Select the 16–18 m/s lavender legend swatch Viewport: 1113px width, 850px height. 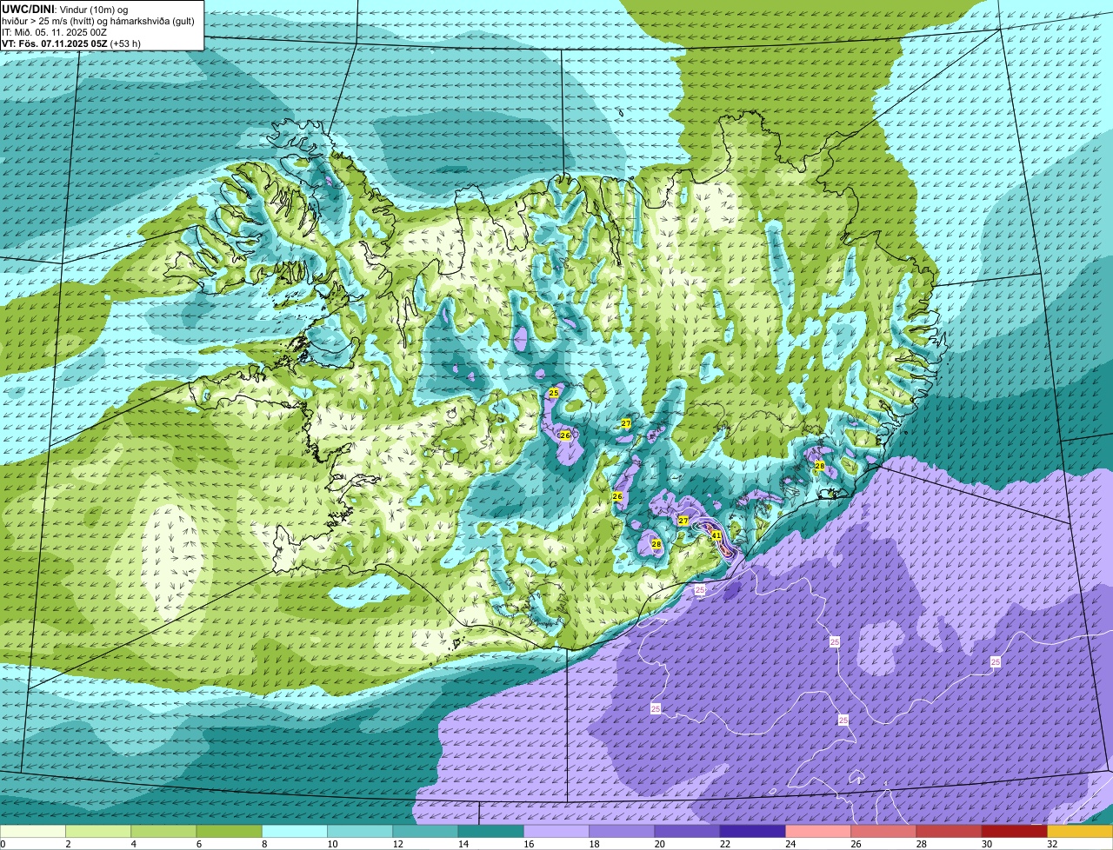point(556,832)
